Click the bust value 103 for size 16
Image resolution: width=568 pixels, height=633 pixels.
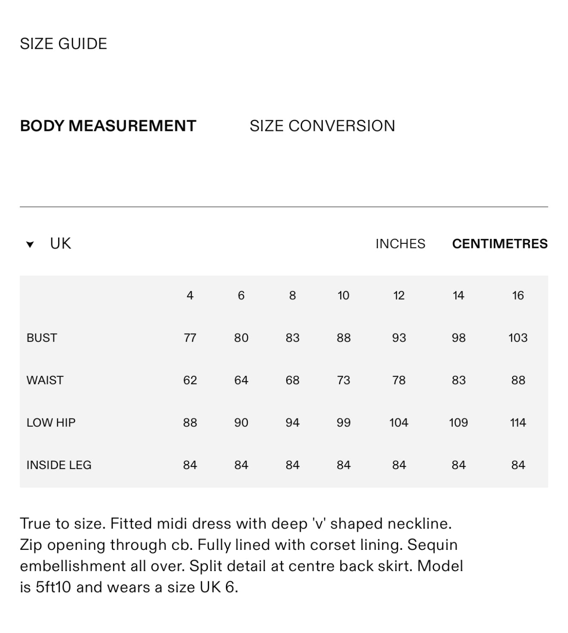[x=518, y=338]
